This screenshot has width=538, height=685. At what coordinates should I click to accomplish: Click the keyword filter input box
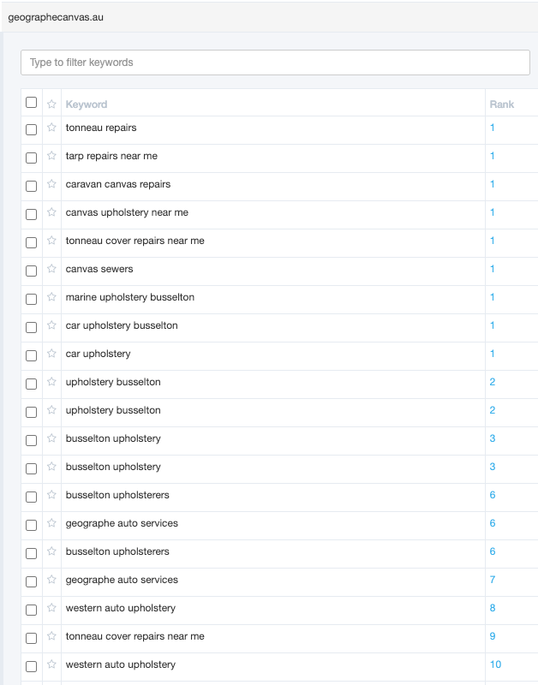[x=274, y=62]
